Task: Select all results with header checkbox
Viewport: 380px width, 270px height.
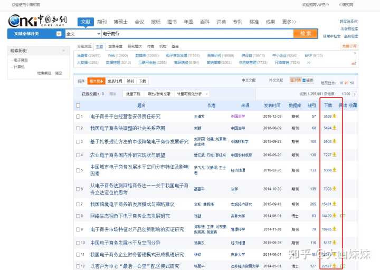Action: click(78, 105)
